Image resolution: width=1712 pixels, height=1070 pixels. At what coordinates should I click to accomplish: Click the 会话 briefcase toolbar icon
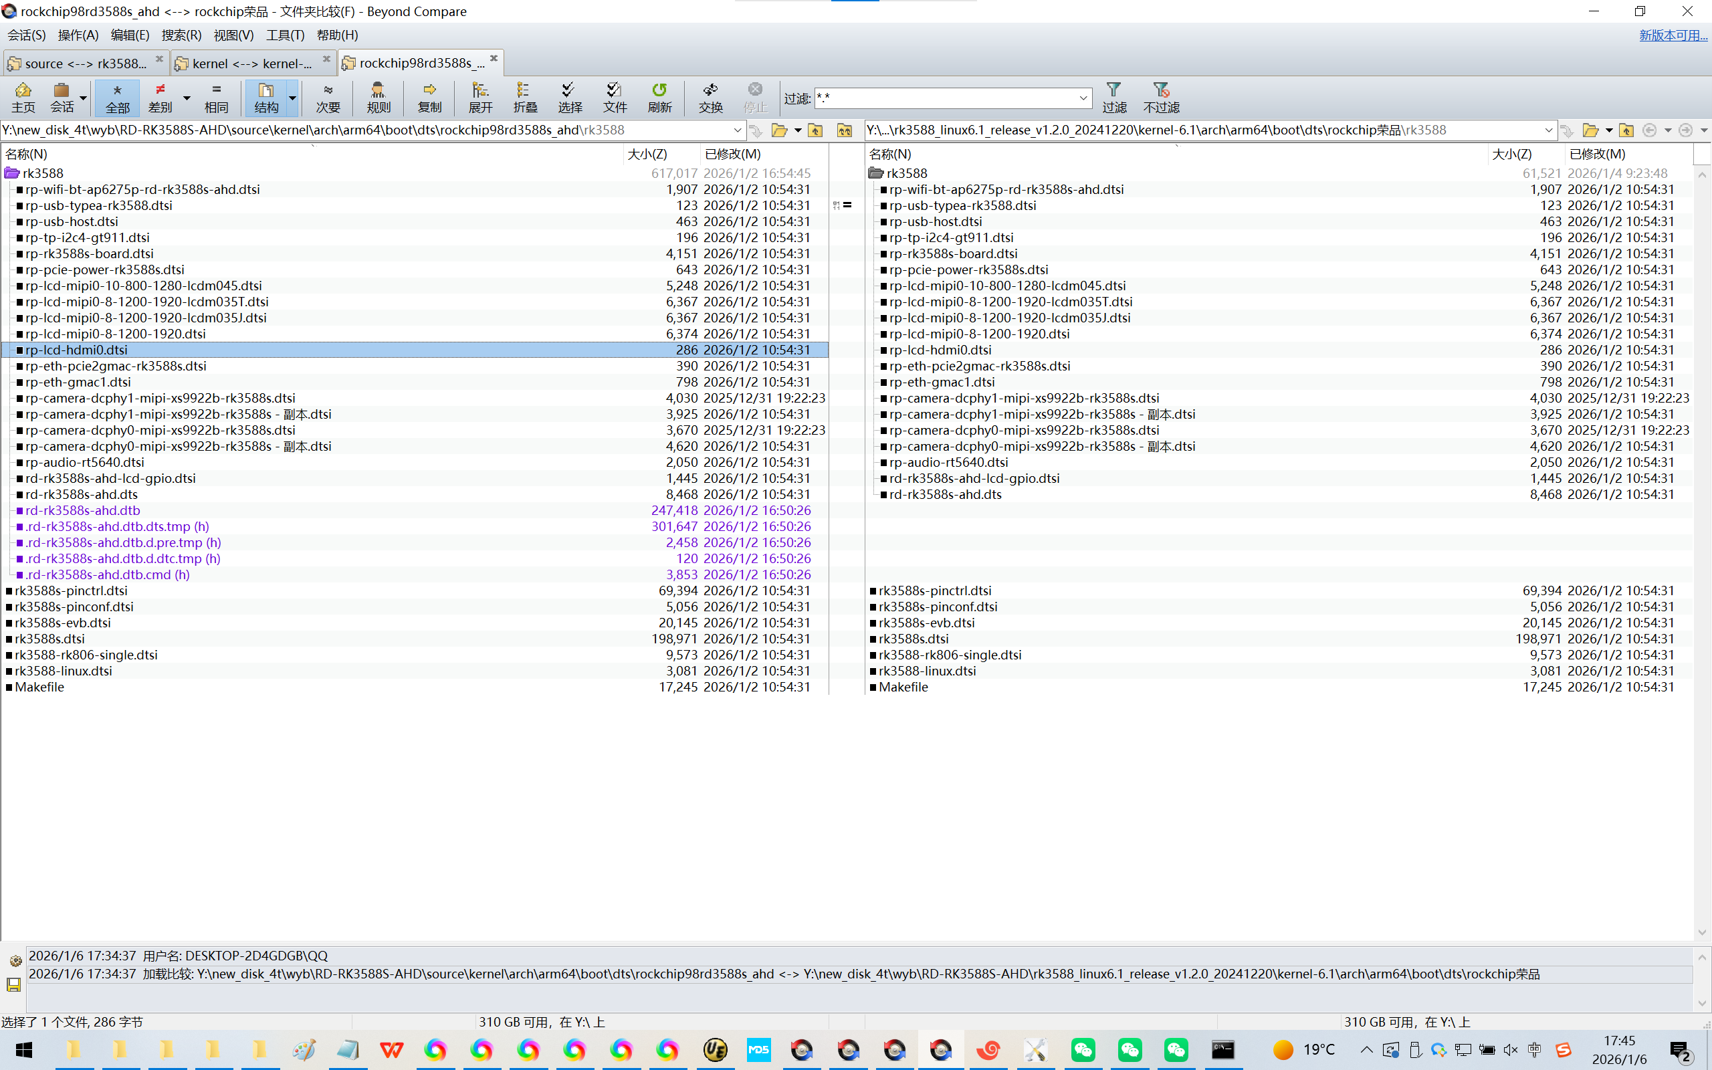[x=62, y=98]
